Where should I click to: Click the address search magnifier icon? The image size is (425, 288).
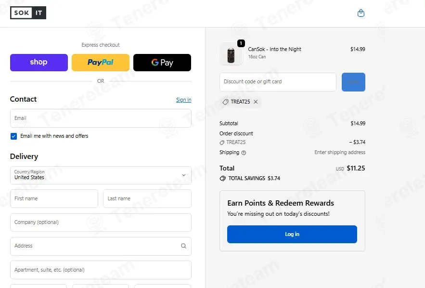[183, 246]
